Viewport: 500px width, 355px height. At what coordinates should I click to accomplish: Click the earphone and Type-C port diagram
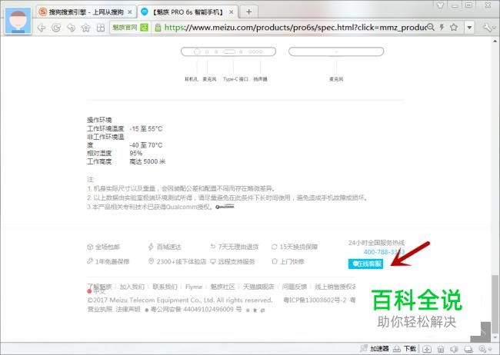point(228,51)
